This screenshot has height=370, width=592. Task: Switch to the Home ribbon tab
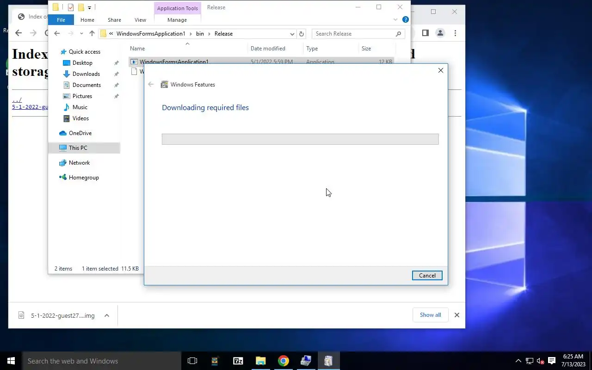(x=87, y=20)
